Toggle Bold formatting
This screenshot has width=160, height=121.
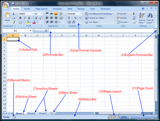tap(20, 18)
